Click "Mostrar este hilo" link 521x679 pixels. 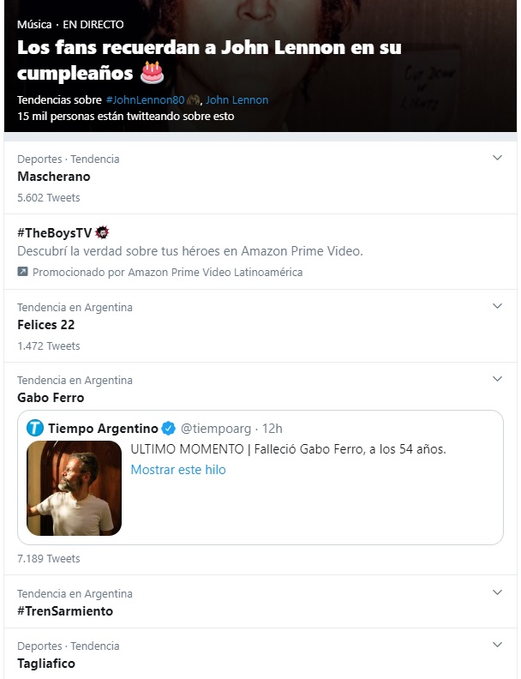point(178,470)
